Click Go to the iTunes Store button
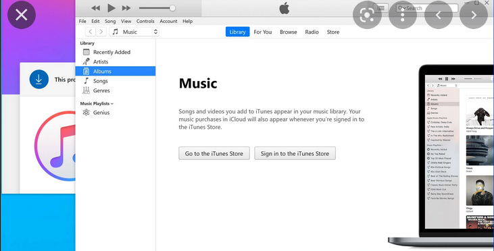The width and height of the screenshot is (494, 251). 214,153
